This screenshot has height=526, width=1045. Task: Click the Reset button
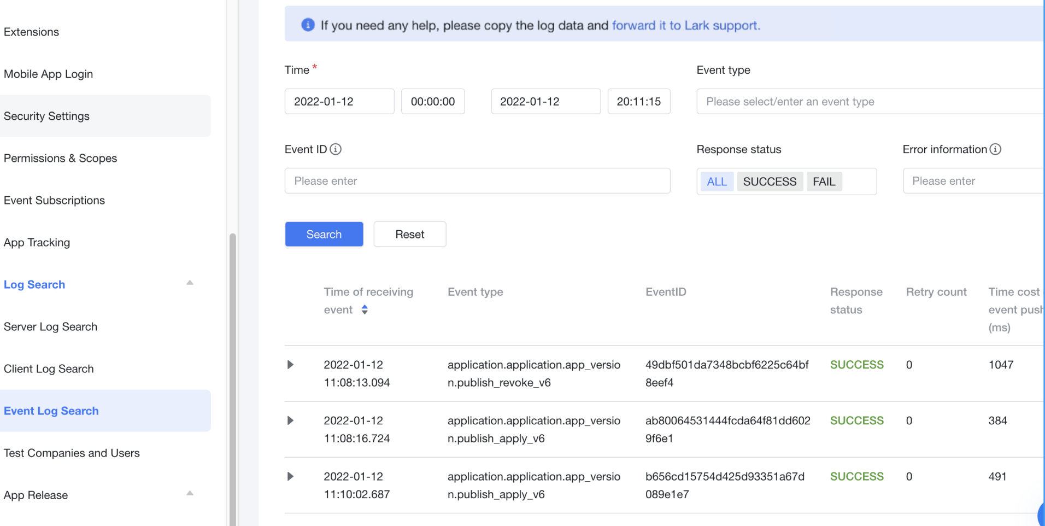pos(409,235)
